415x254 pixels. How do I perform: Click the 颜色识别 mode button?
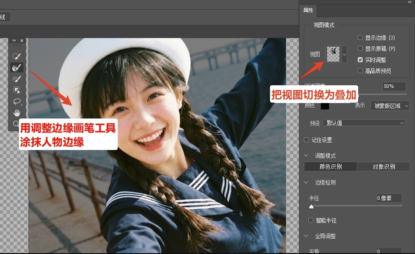[330, 167]
